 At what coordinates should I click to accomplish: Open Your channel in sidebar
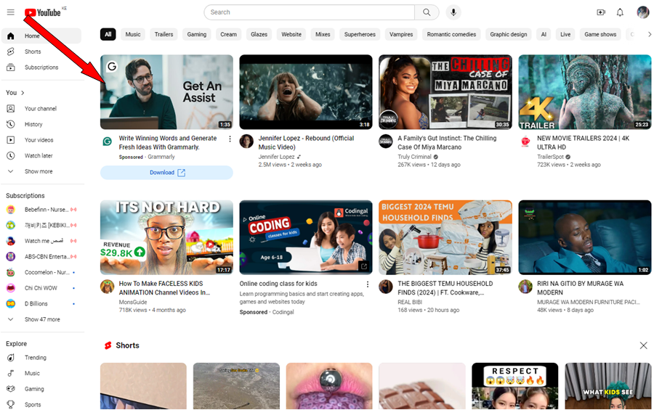pyautogui.click(x=41, y=109)
